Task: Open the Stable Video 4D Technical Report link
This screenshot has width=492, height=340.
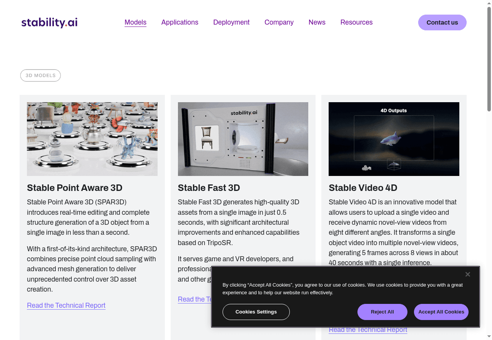Action: pyautogui.click(x=368, y=330)
